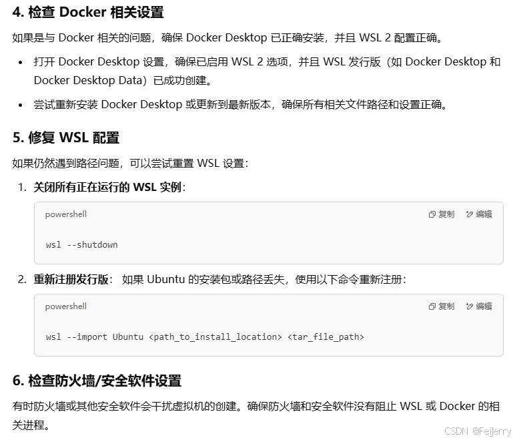
Task: Click the paragraph starting 如果是与 Docker 相关的问题
Action: click(x=227, y=38)
